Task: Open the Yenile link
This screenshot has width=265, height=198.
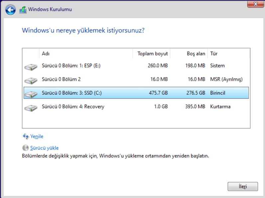Action: tap(37, 136)
